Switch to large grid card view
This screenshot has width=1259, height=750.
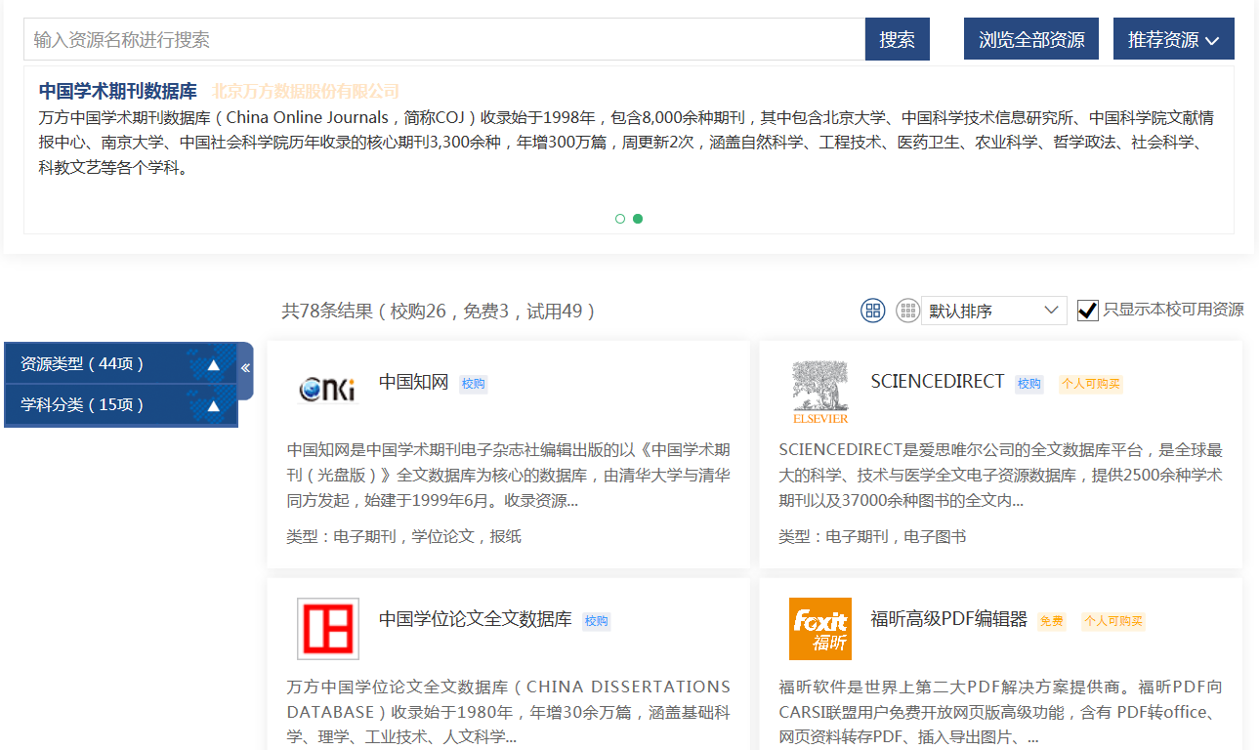(873, 311)
